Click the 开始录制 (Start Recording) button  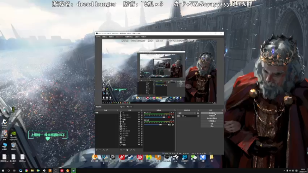pyautogui.click(x=212, y=116)
